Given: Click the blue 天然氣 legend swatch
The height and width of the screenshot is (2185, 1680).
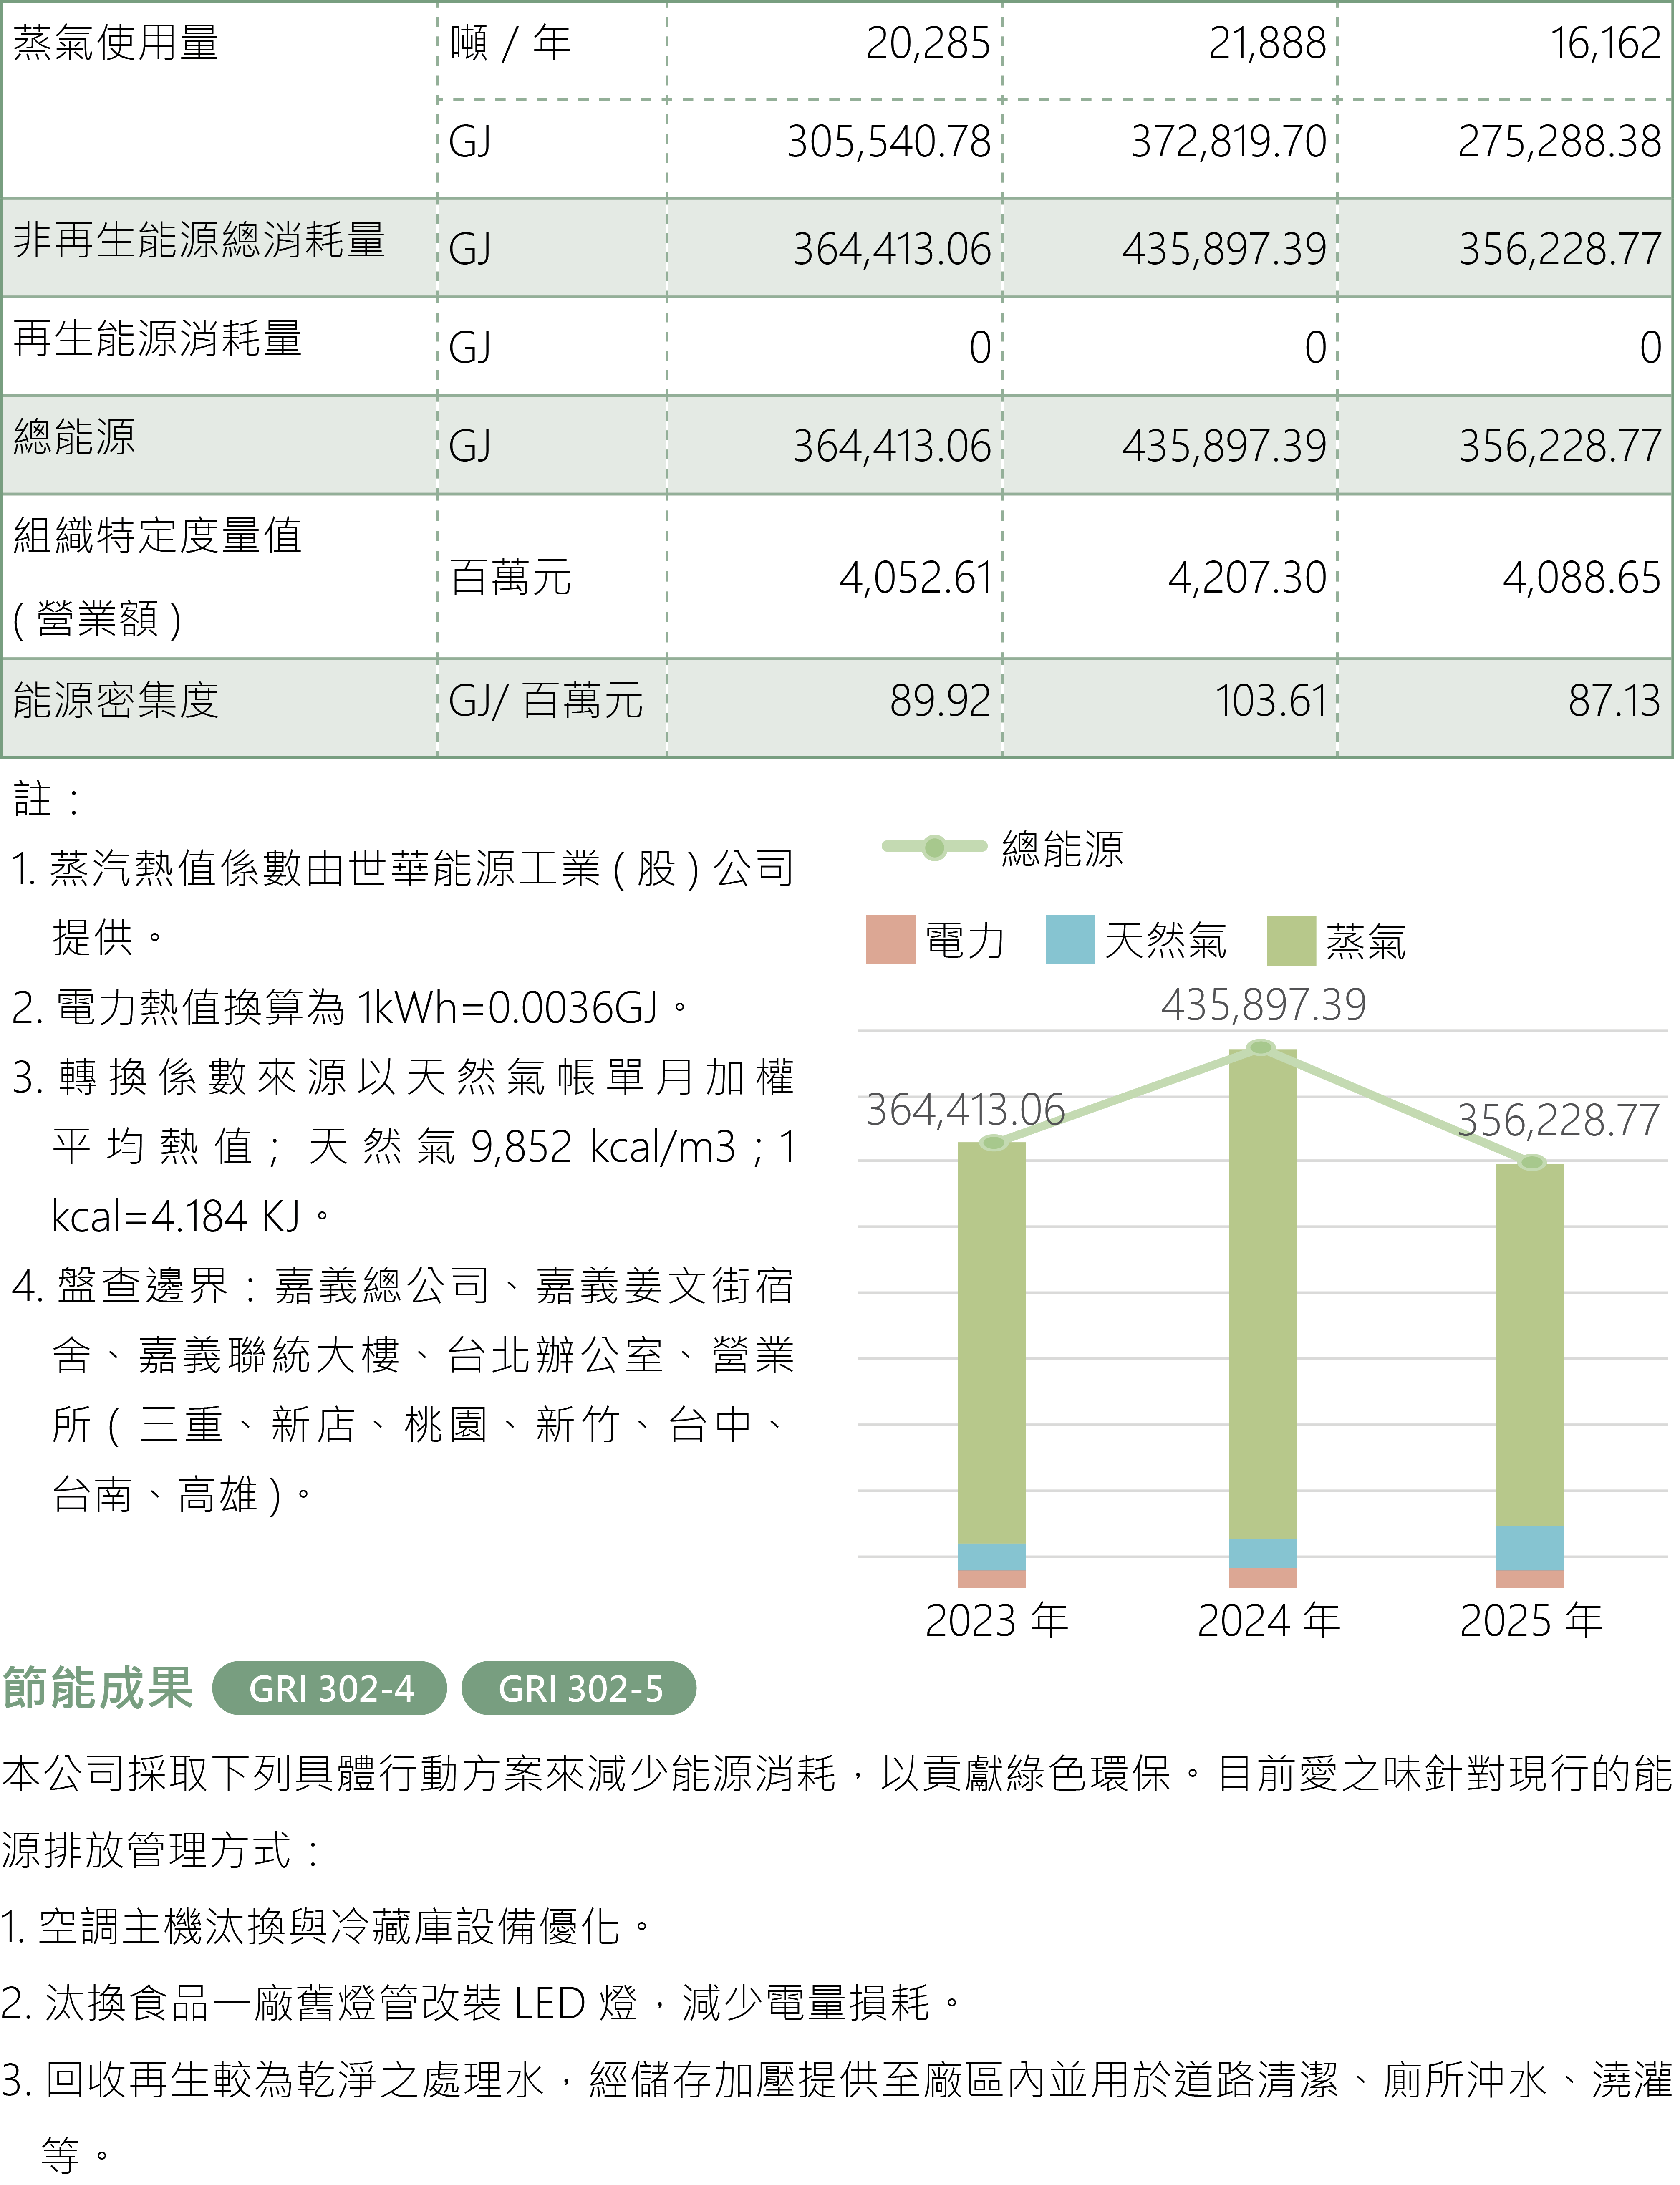Looking at the screenshot, I should point(1070,940).
